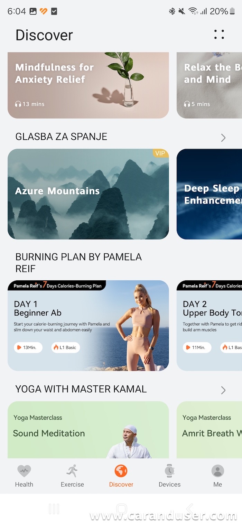The width and height of the screenshot is (242, 524).
Task: Tap the Exercise running figure icon
Action: (x=72, y=471)
